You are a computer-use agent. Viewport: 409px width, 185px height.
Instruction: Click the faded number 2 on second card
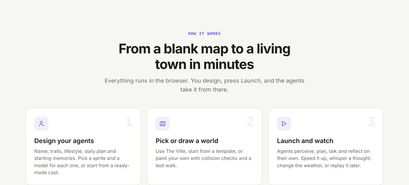tap(250, 122)
